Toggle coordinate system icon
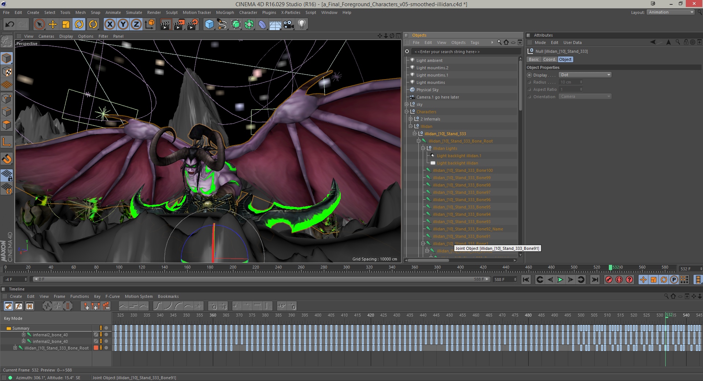Image resolution: width=703 pixels, height=381 pixels. point(149,25)
